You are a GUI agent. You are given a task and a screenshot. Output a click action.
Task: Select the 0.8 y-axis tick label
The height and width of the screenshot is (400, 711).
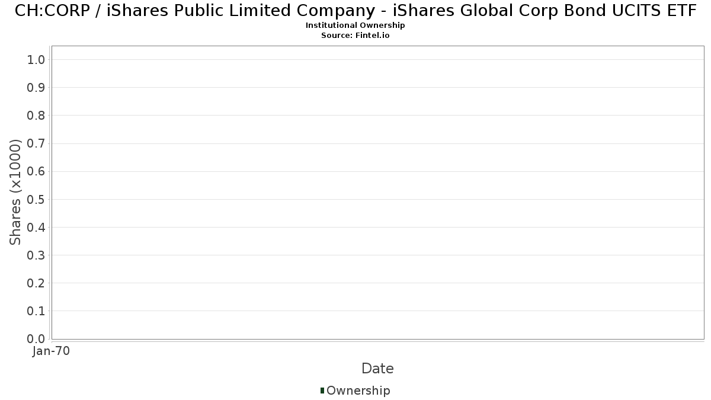36,116
